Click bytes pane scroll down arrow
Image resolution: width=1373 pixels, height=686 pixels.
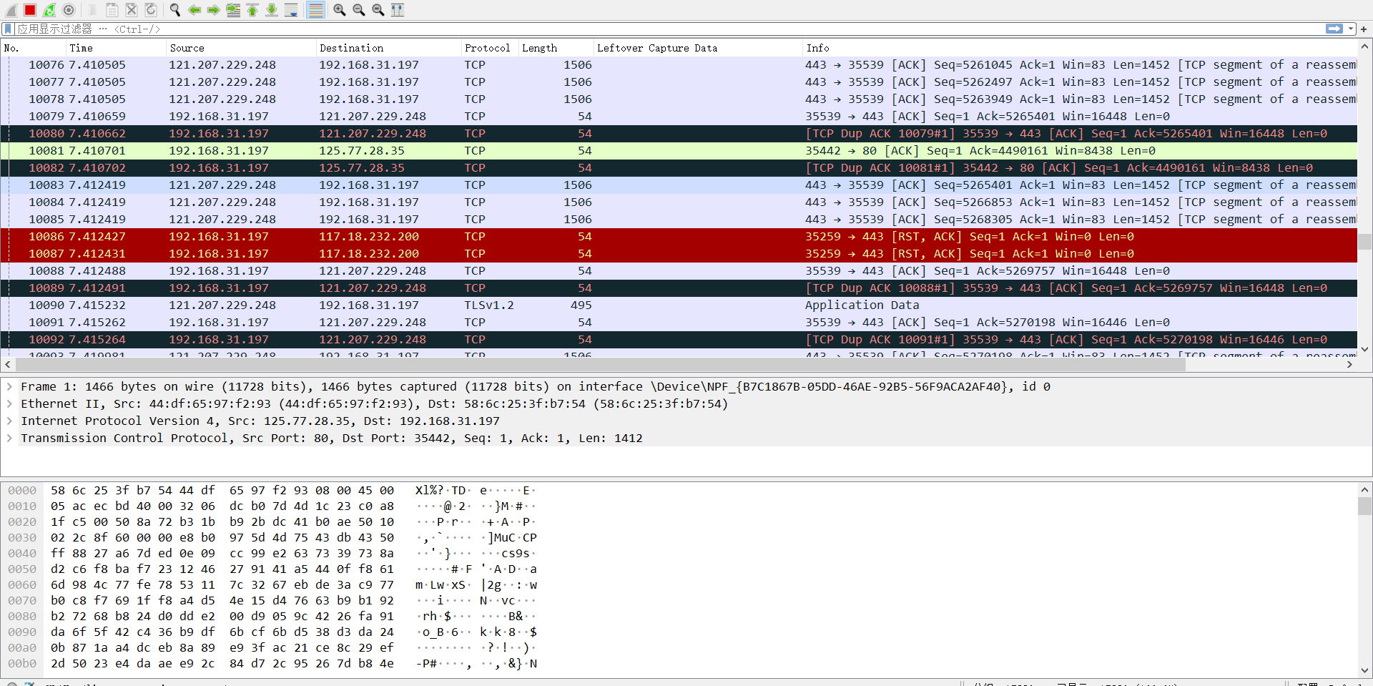coord(1364,670)
